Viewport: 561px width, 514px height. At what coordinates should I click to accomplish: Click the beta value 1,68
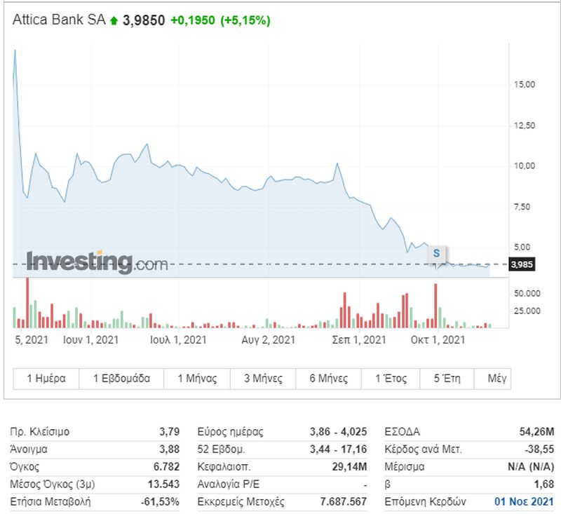coord(544,484)
